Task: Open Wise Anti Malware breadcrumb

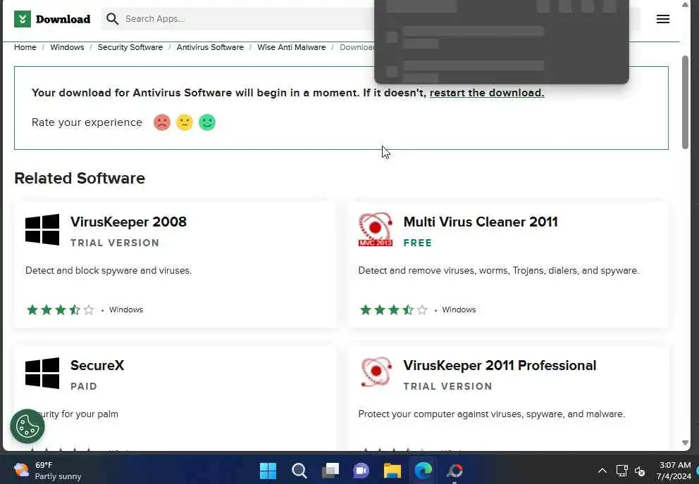Action: [x=292, y=47]
